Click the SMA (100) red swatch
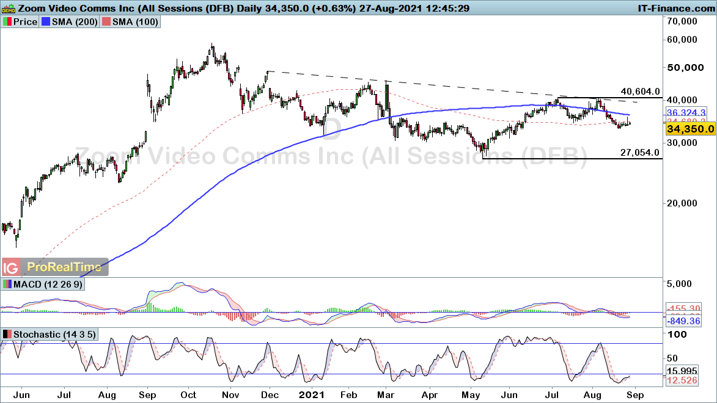This screenshot has width=717, height=403. (x=106, y=21)
